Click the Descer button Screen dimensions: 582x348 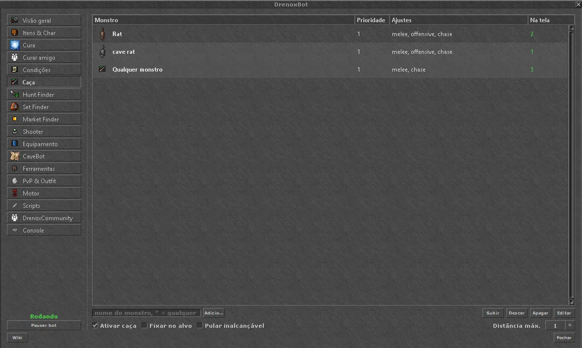517,313
